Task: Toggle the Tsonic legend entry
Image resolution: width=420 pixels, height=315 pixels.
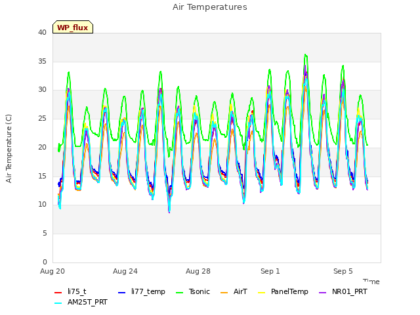Action: (192, 291)
